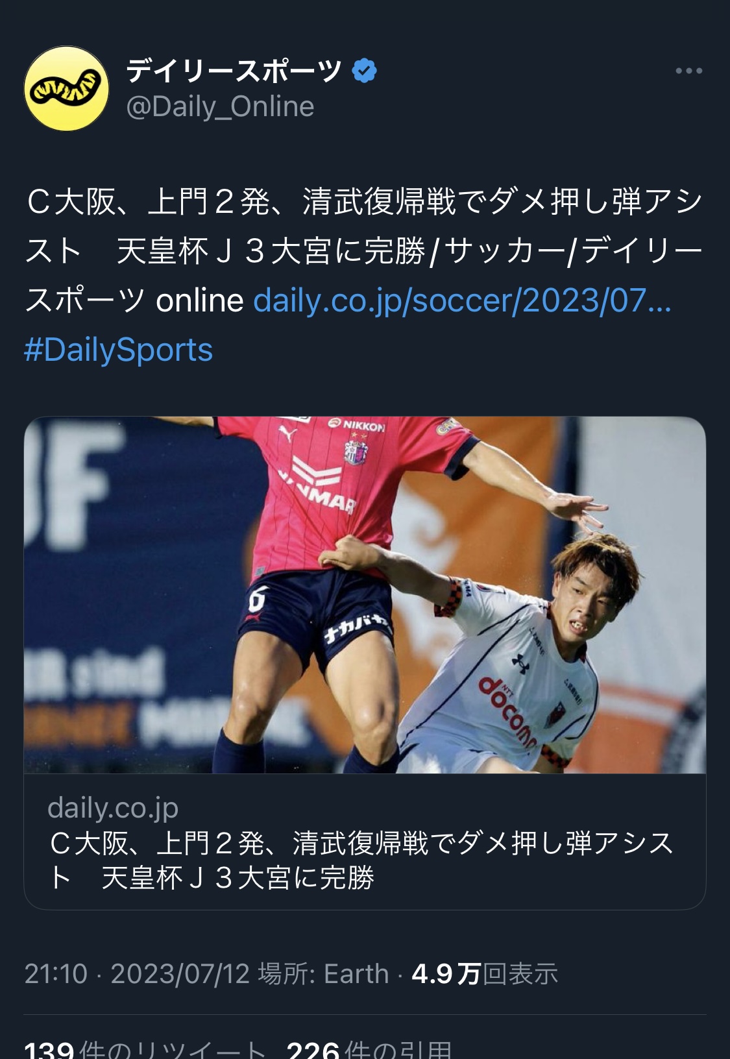730x1059 pixels.
Task: Open the three-dot more options menu
Action: (x=688, y=71)
